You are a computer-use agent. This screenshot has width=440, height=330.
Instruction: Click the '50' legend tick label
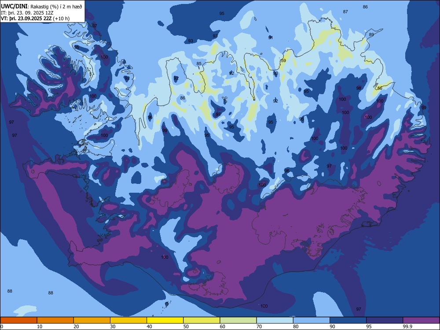(186, 326)
